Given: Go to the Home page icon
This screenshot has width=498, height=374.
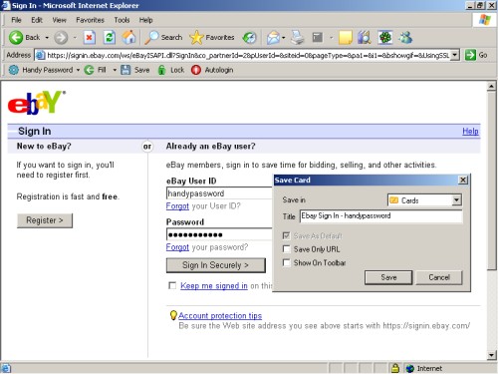Looking at the screenshot, I should coord(128,37).
